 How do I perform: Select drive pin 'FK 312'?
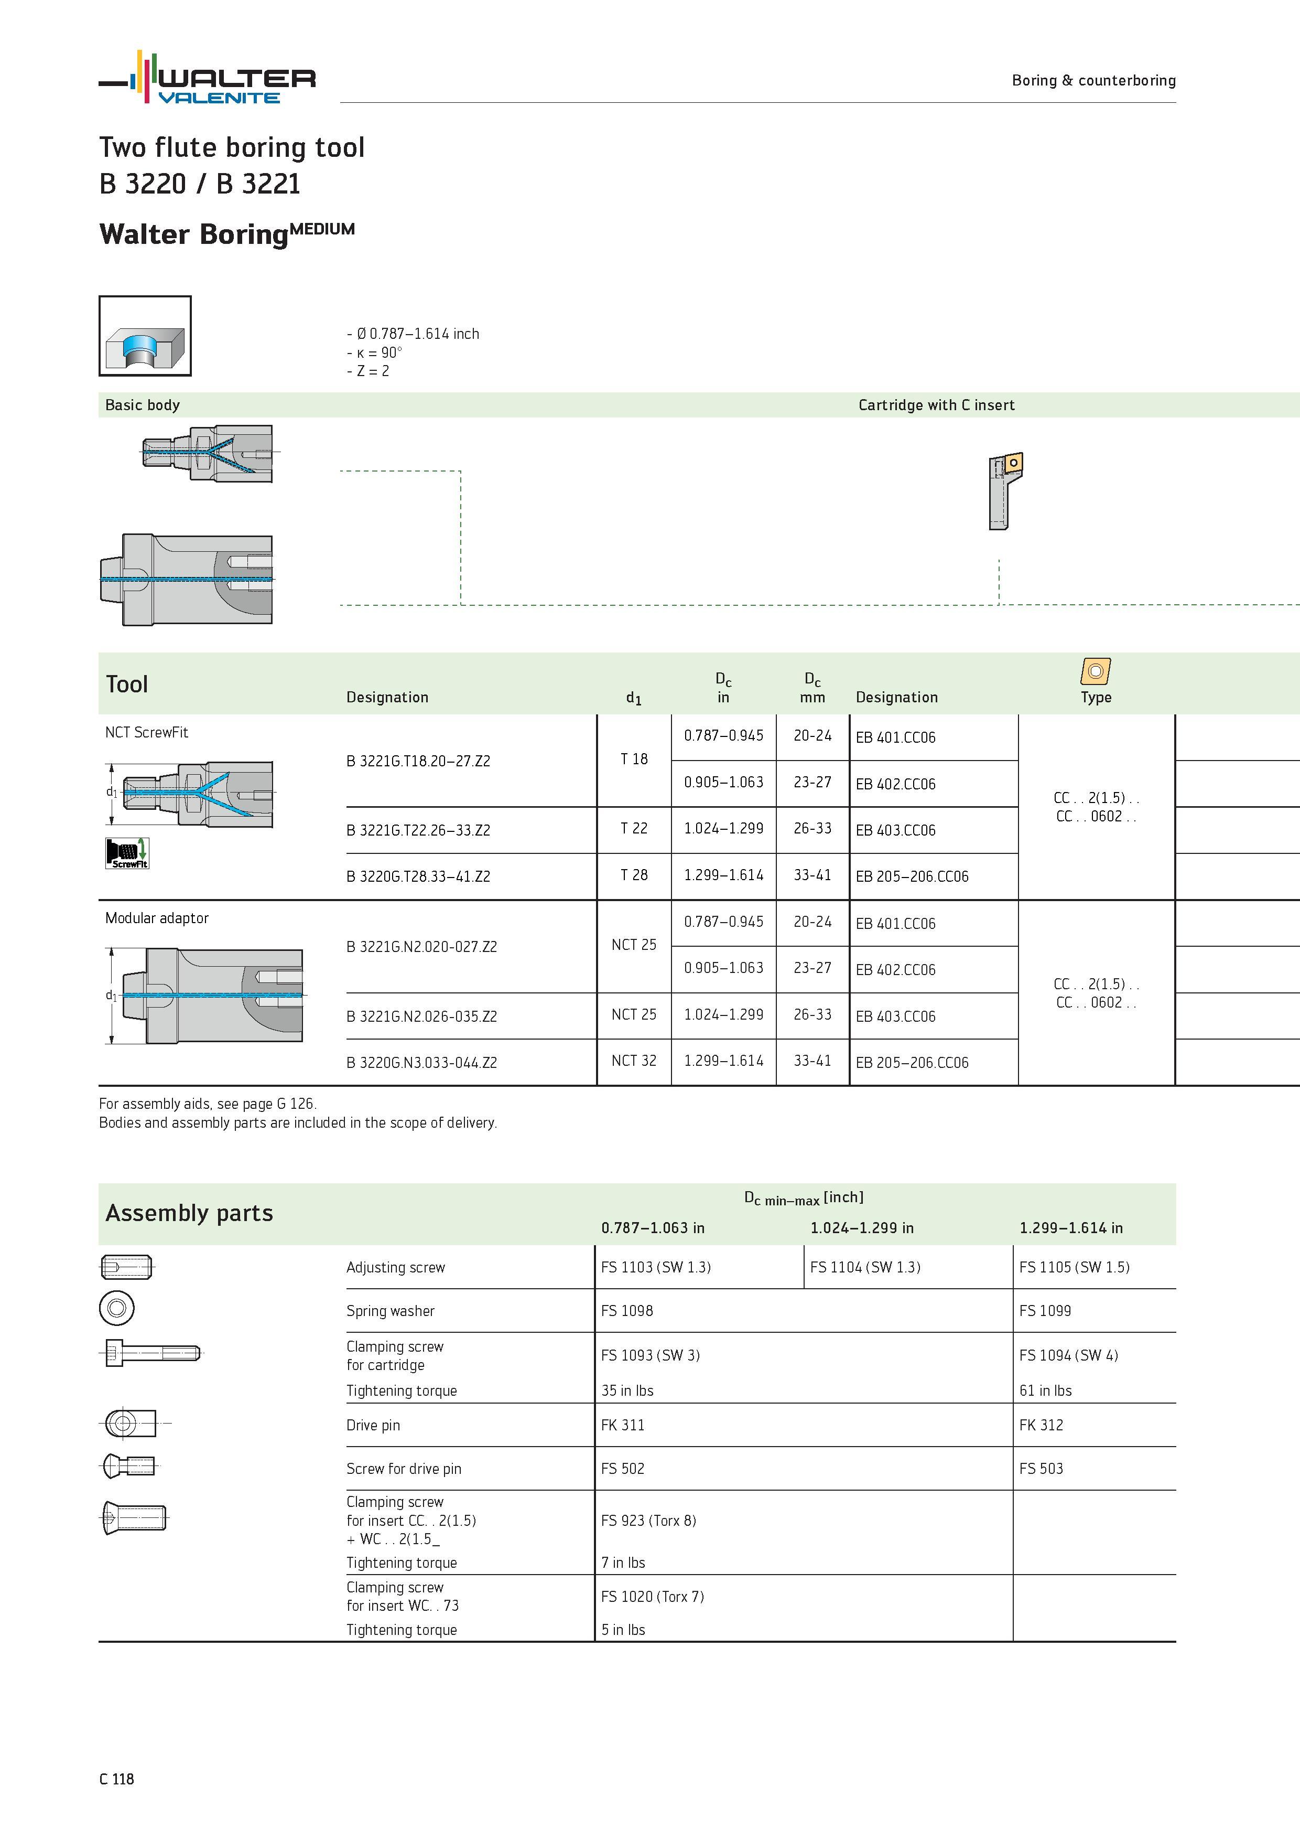pyautogui.click(x=1041, y=1425)
